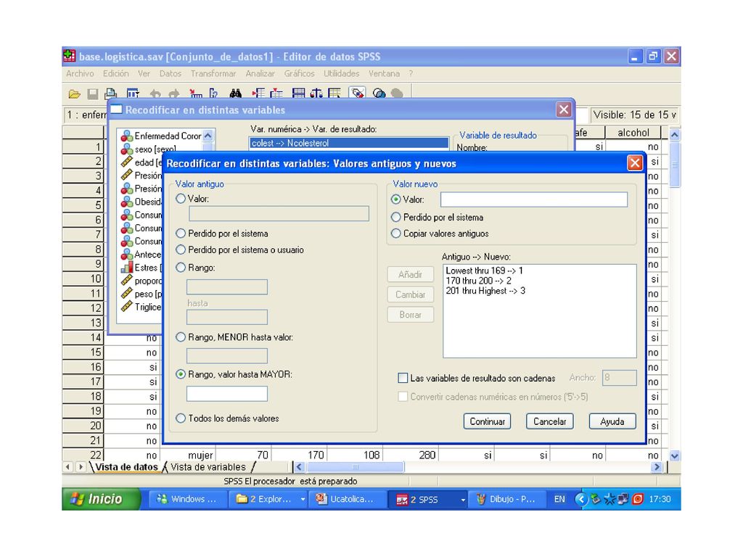Click the Find binoculars icon
The image size is (743, 557).
pyautogui.click(x=236, y=94)
